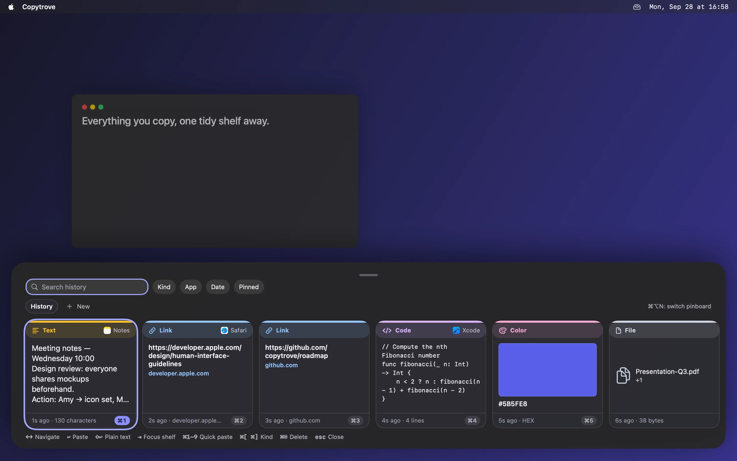737x461 pixels.
Task: Click the Notes app icon on Text card
Action: point(107,330)
